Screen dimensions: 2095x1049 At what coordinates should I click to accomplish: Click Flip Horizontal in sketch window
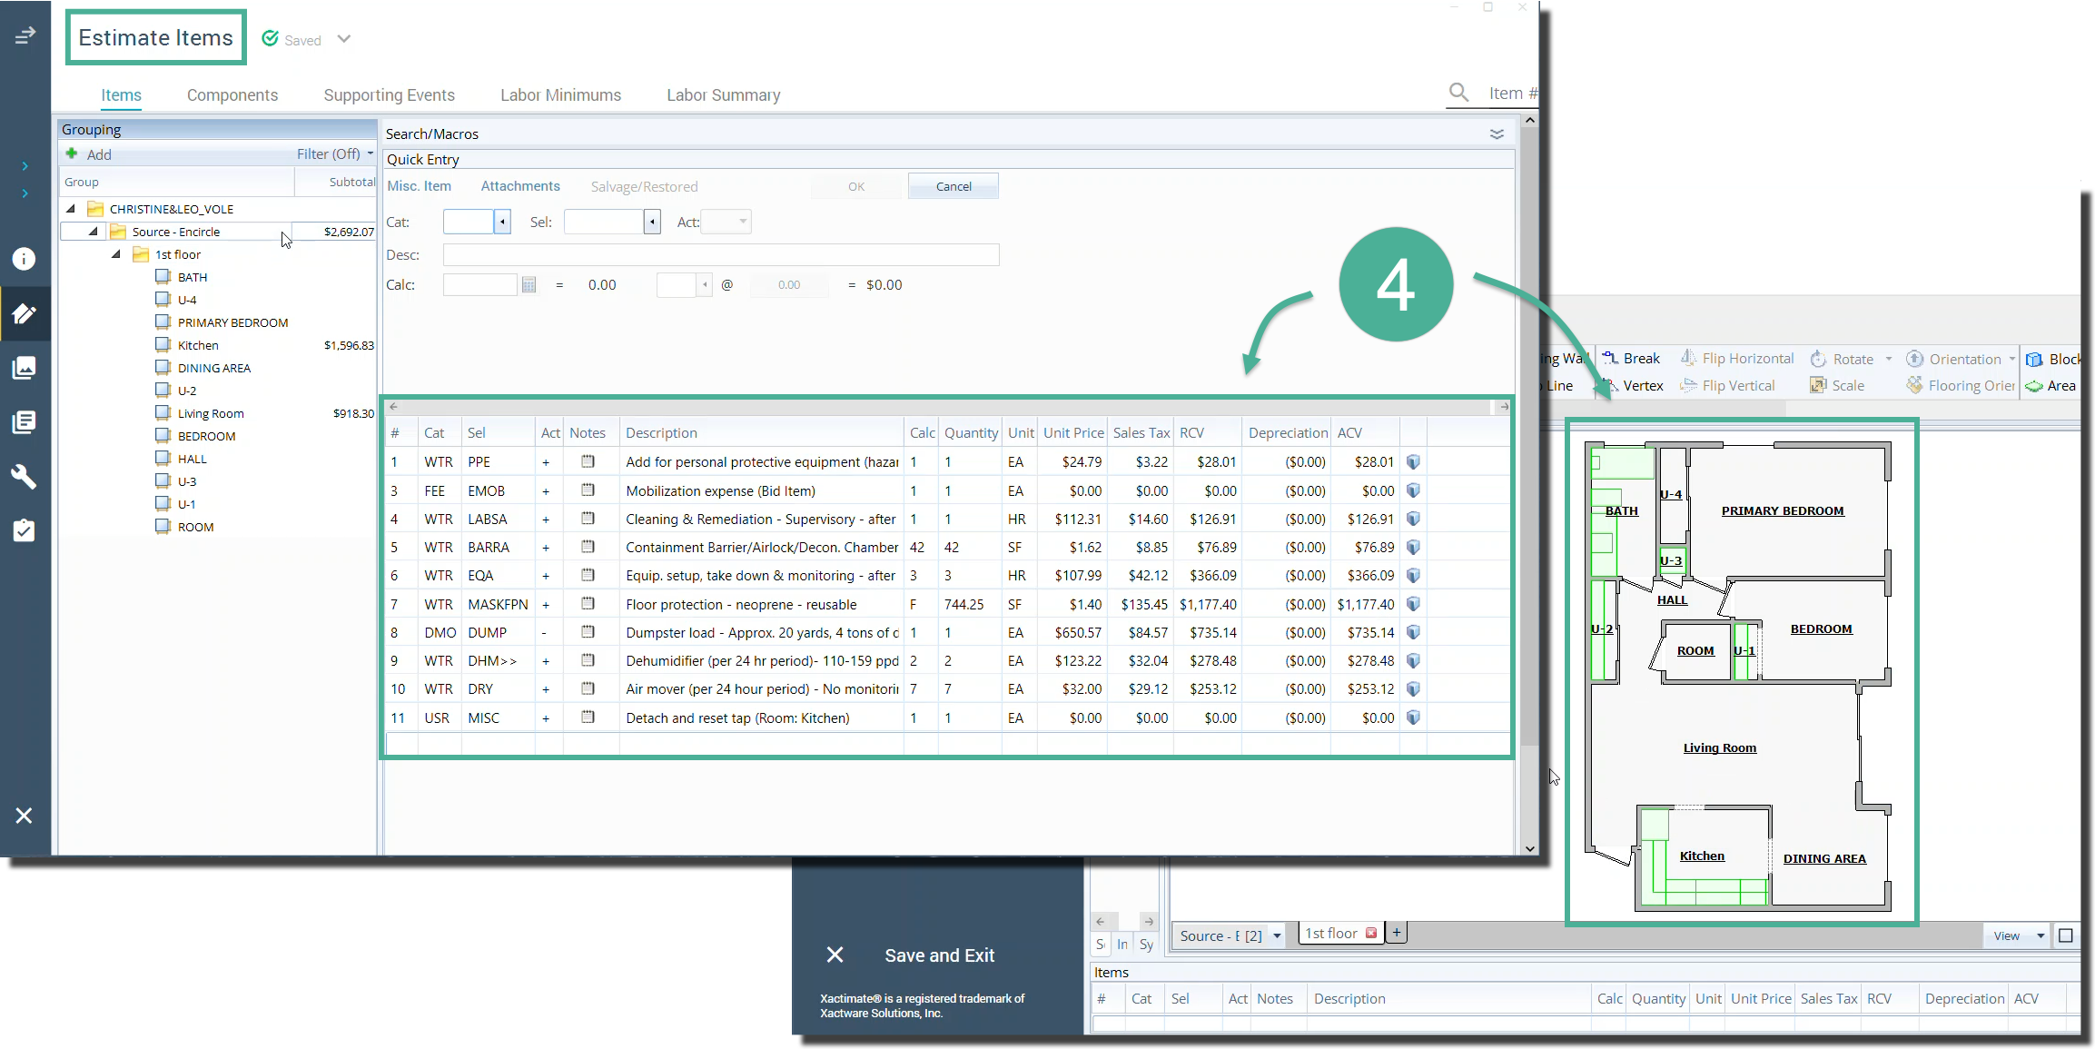click(x=1738, y=359)
